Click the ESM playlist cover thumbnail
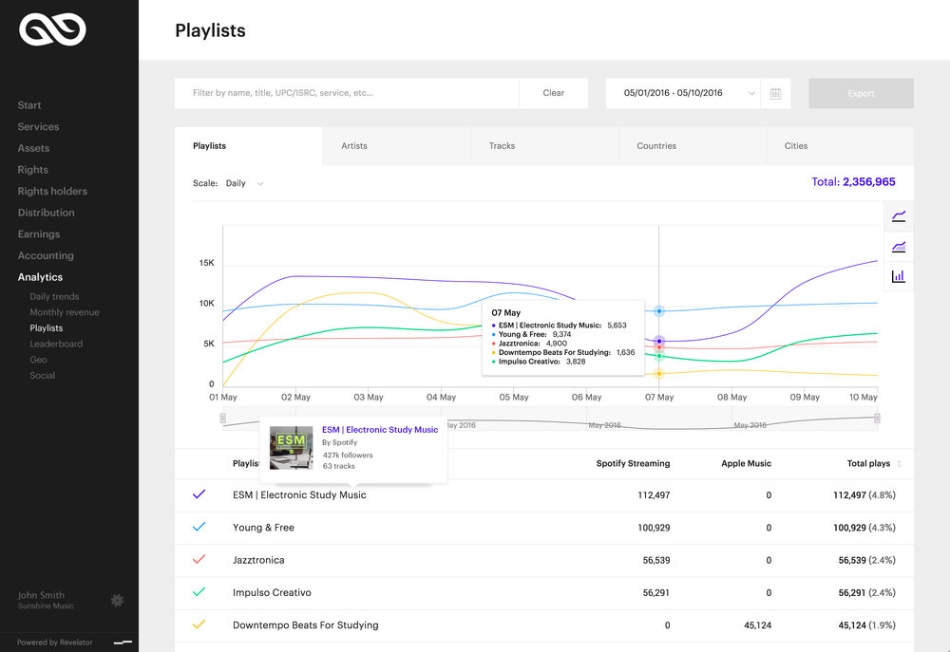 292,448
